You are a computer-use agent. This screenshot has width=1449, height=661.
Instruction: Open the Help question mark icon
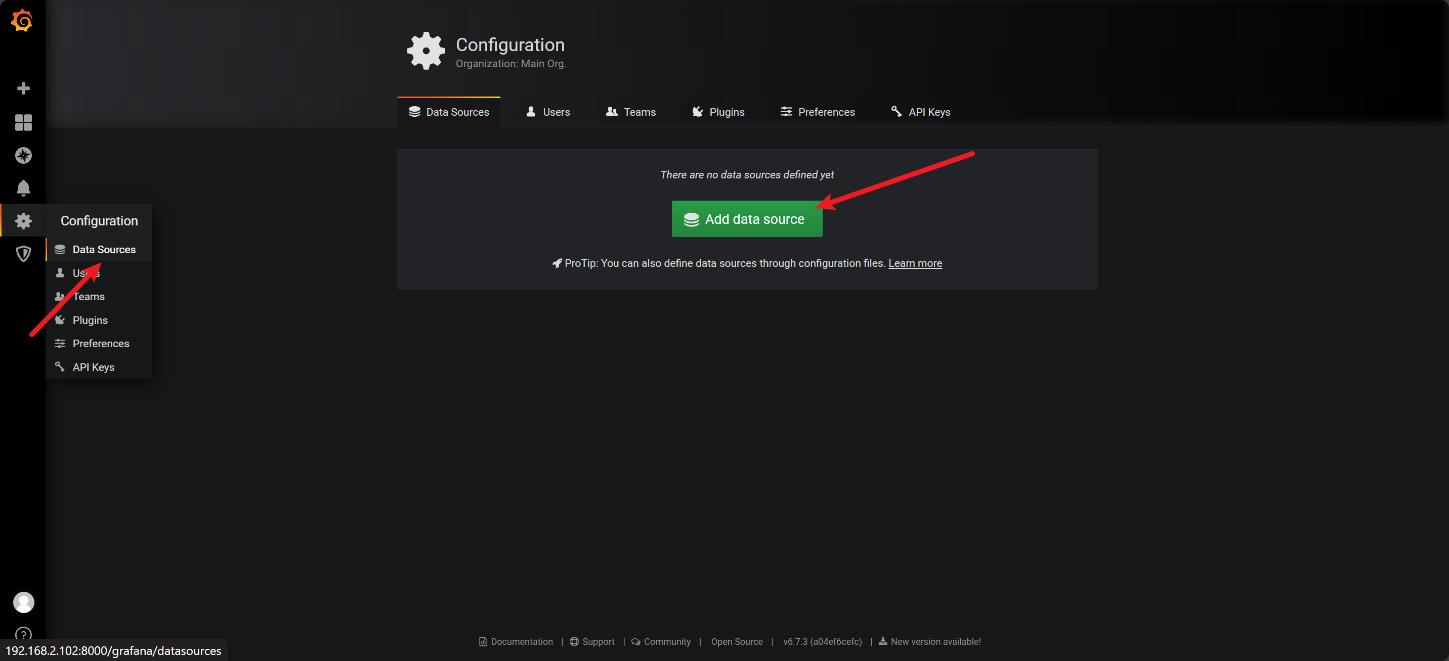click(23, 634)
